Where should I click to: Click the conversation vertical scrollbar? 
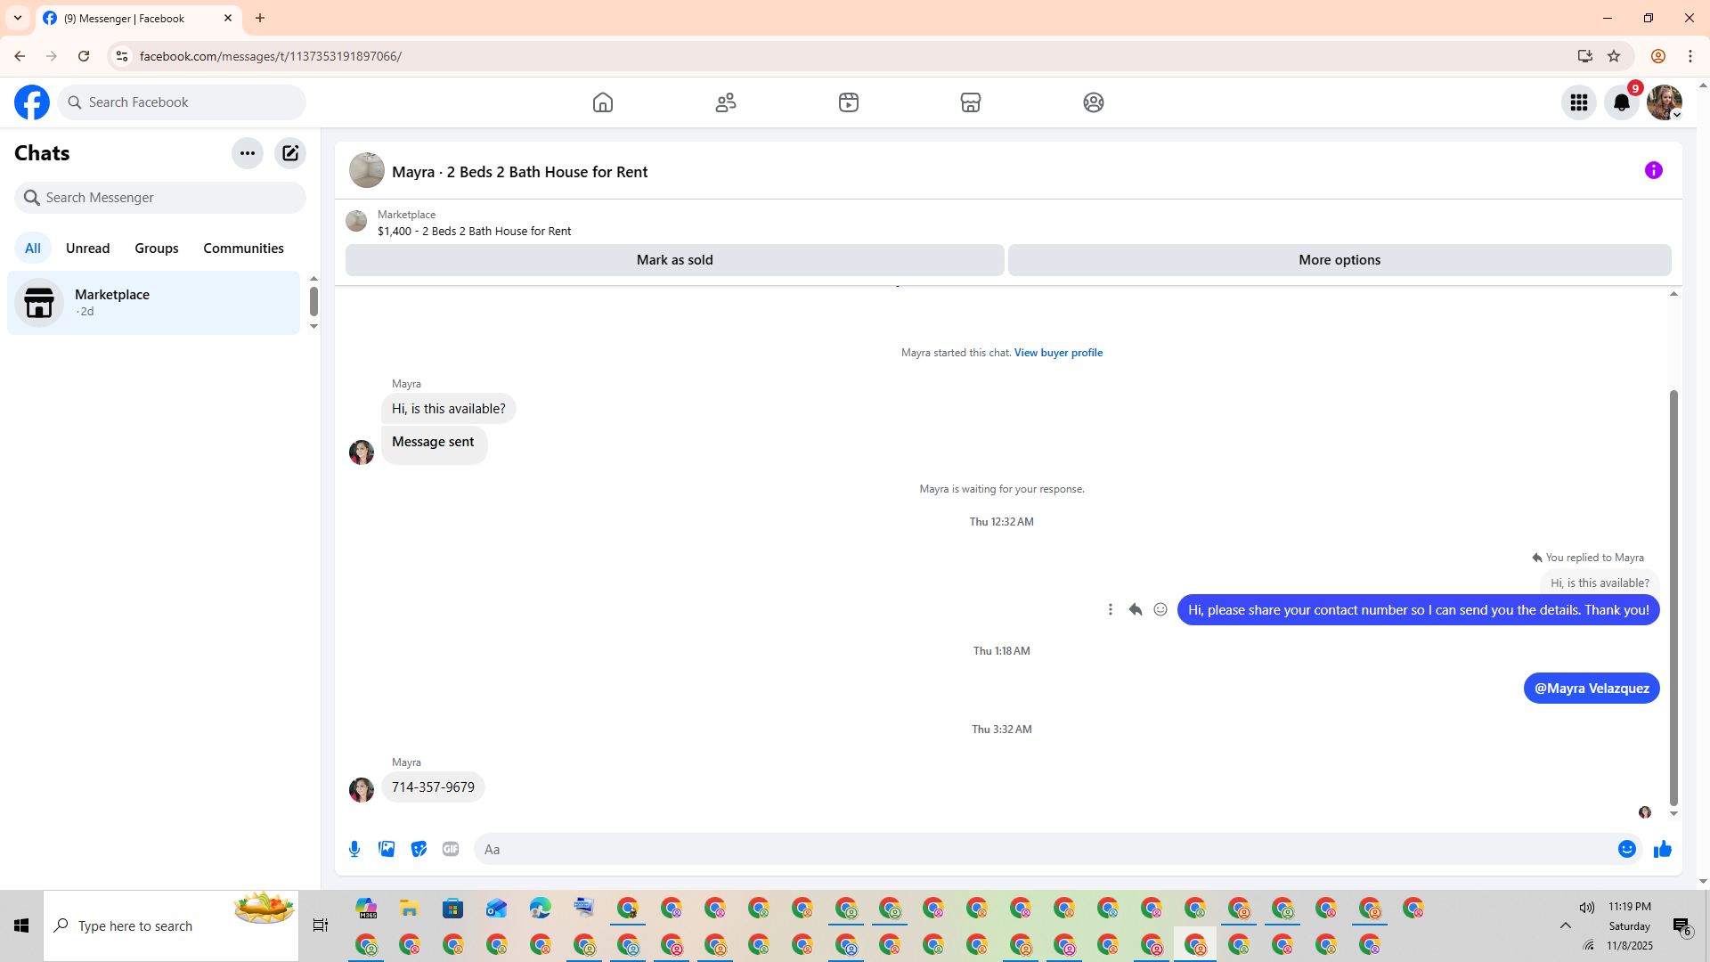pyautogui.click(x=1673, y=597)
